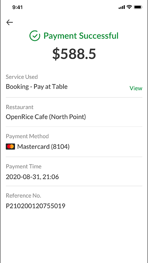Screen dimensions: 148x263
Task: Tap the Restaurant label
Action: 20,107
